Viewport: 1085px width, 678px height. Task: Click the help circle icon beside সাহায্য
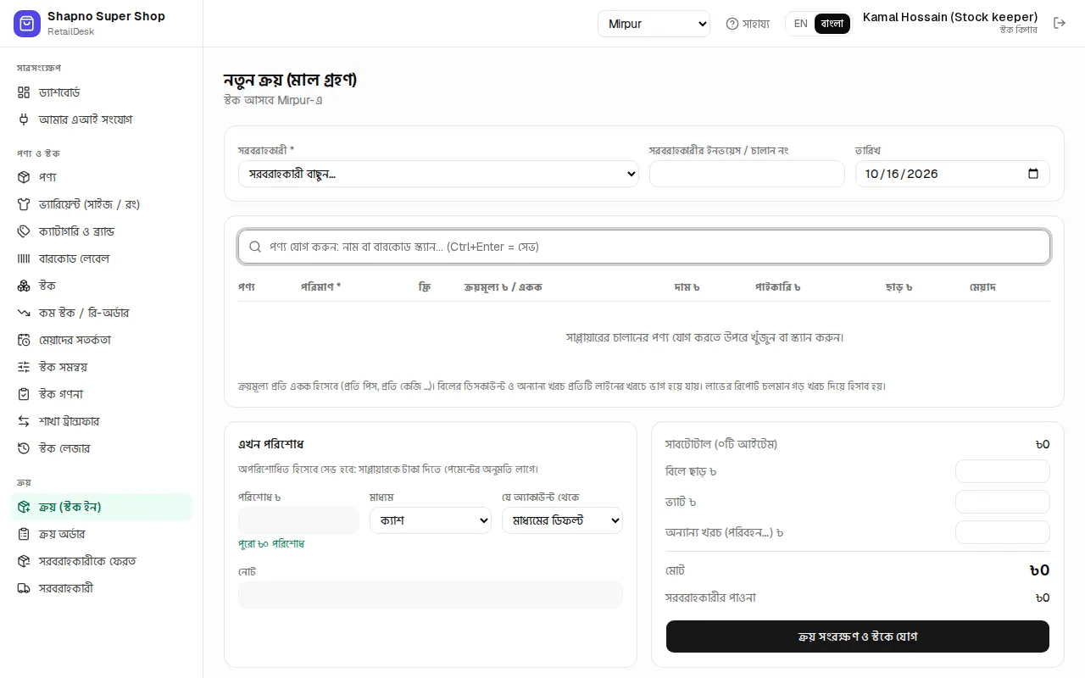[732, 24]
